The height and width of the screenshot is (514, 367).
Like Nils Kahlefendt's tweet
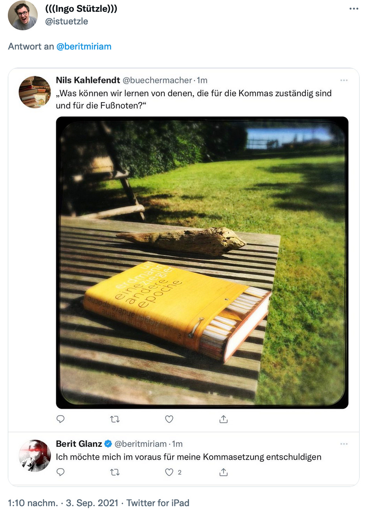point(169,419)
